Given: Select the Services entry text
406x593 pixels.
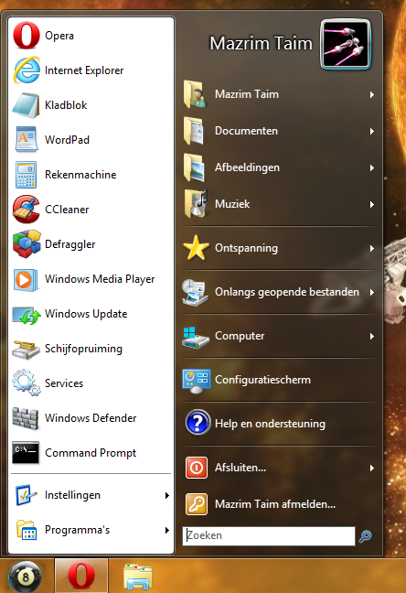Looking at the screenshot, I should (x=64, y=383).
